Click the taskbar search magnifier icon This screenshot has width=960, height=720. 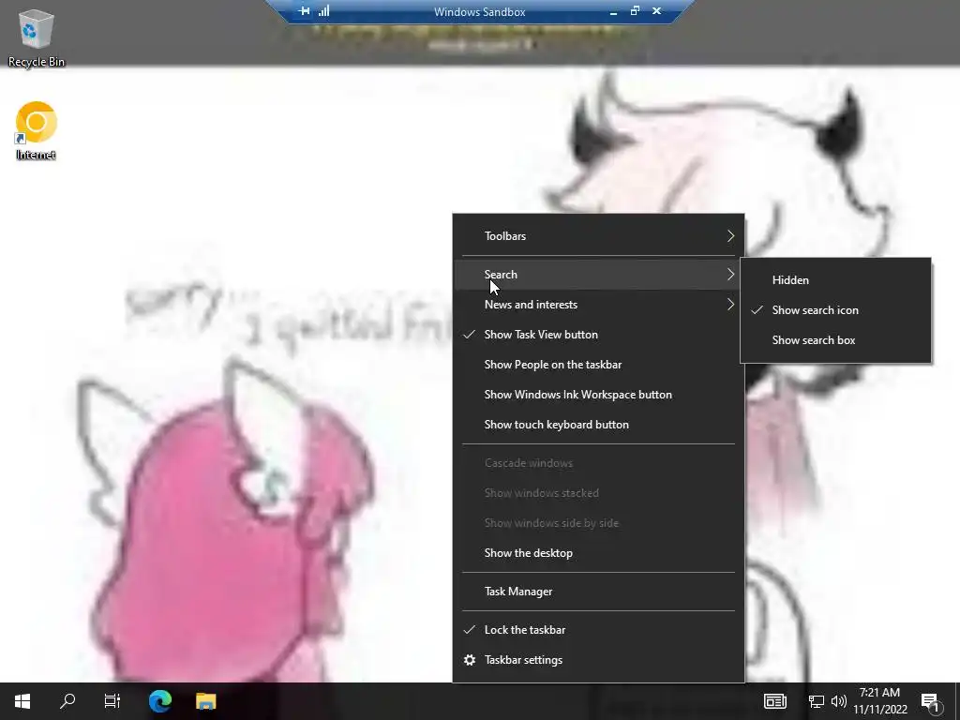click(67, 701)
